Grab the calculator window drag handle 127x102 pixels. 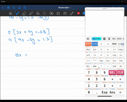click(105, 8)
